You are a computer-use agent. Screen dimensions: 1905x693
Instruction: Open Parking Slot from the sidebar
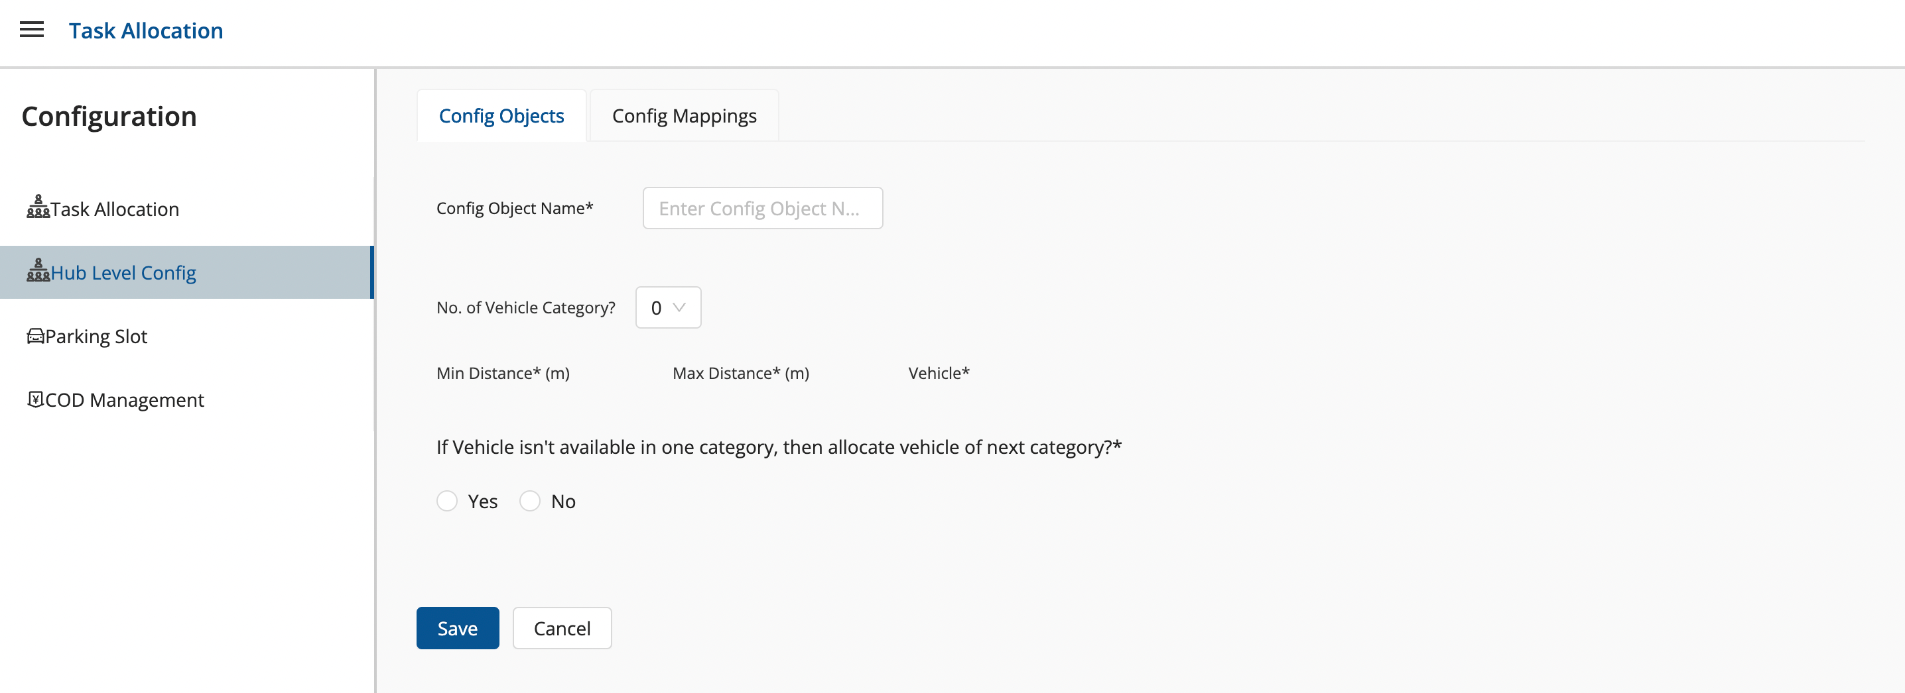[96, 337]
